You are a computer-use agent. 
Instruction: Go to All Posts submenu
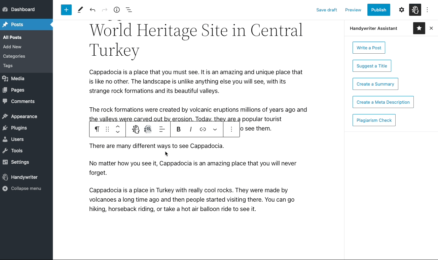[12, 37]
